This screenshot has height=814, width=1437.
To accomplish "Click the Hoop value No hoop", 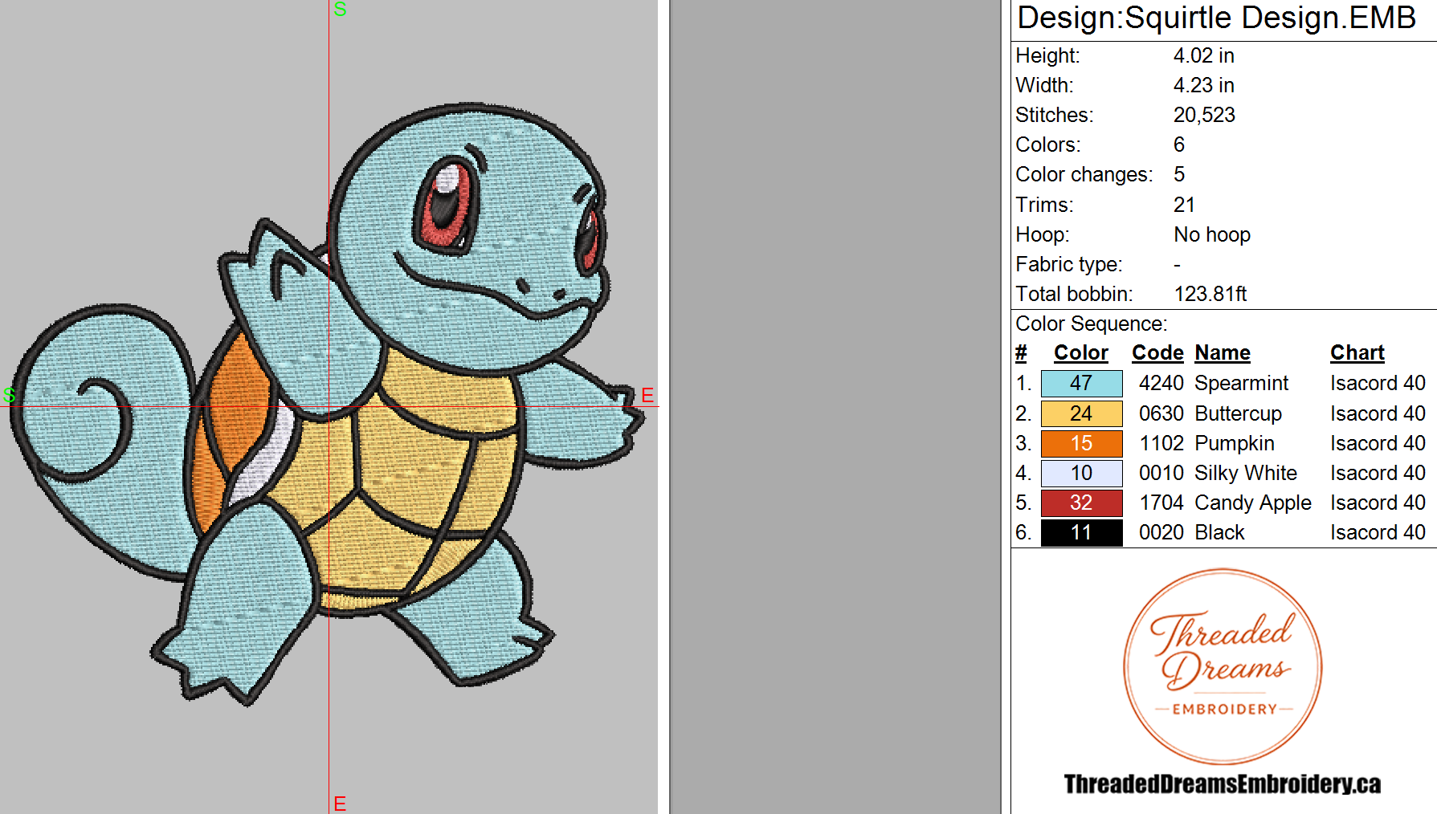I will point(1212,234).
